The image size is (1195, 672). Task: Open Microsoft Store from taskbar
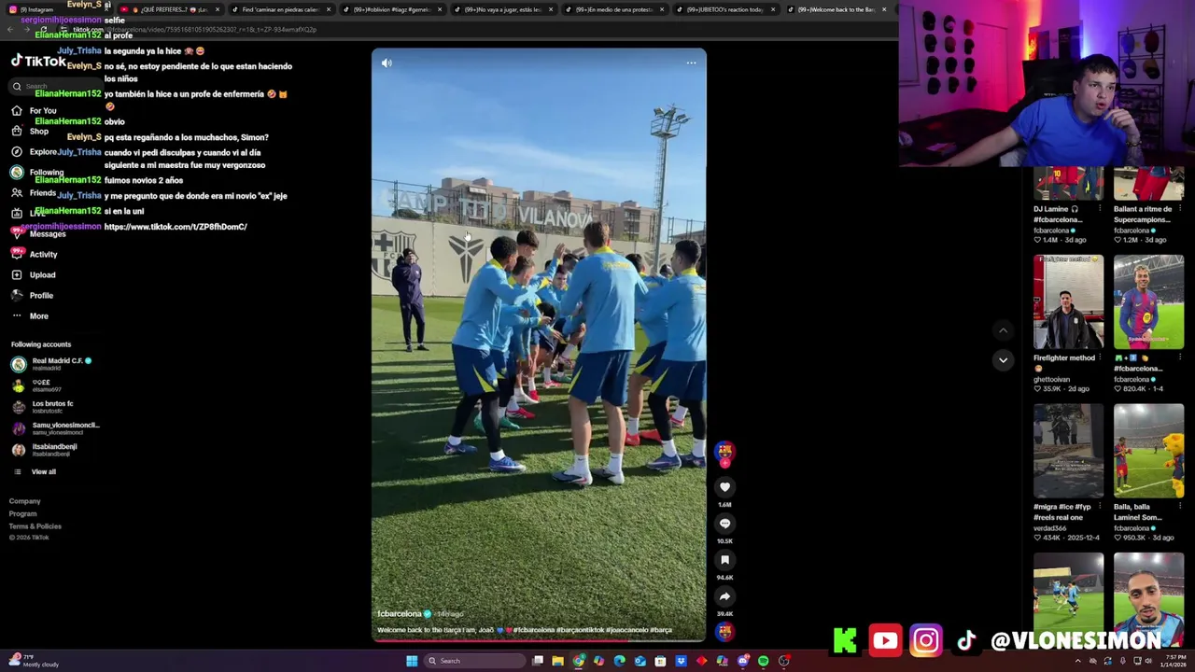point(660,661)
